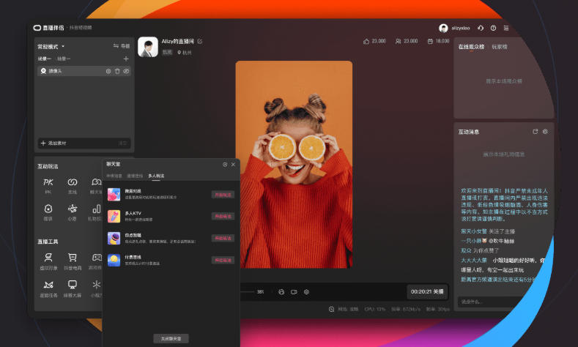Viewport: 578px width, 347px height.
Task: Click the thumbs-up likes count 23,000
Action: [x=374, y=41]
